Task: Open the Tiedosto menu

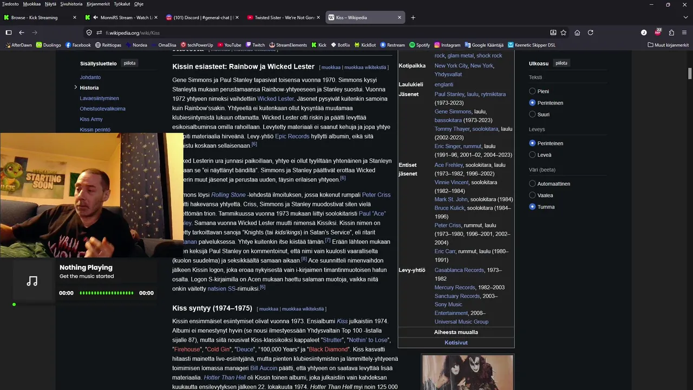Action: [x=10, y=4]
